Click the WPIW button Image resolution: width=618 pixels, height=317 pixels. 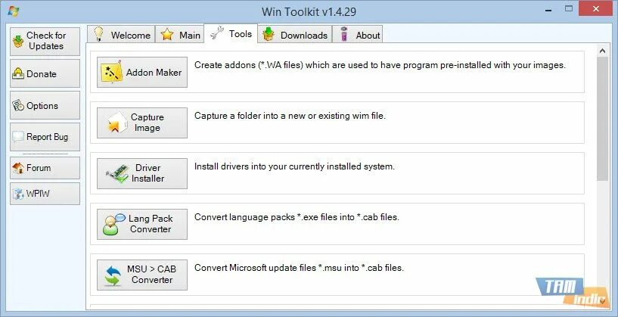45,194
